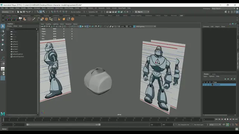Viewport: 239px width, 134px height.
Task: Click the Outliner search field
Action: 22,29
